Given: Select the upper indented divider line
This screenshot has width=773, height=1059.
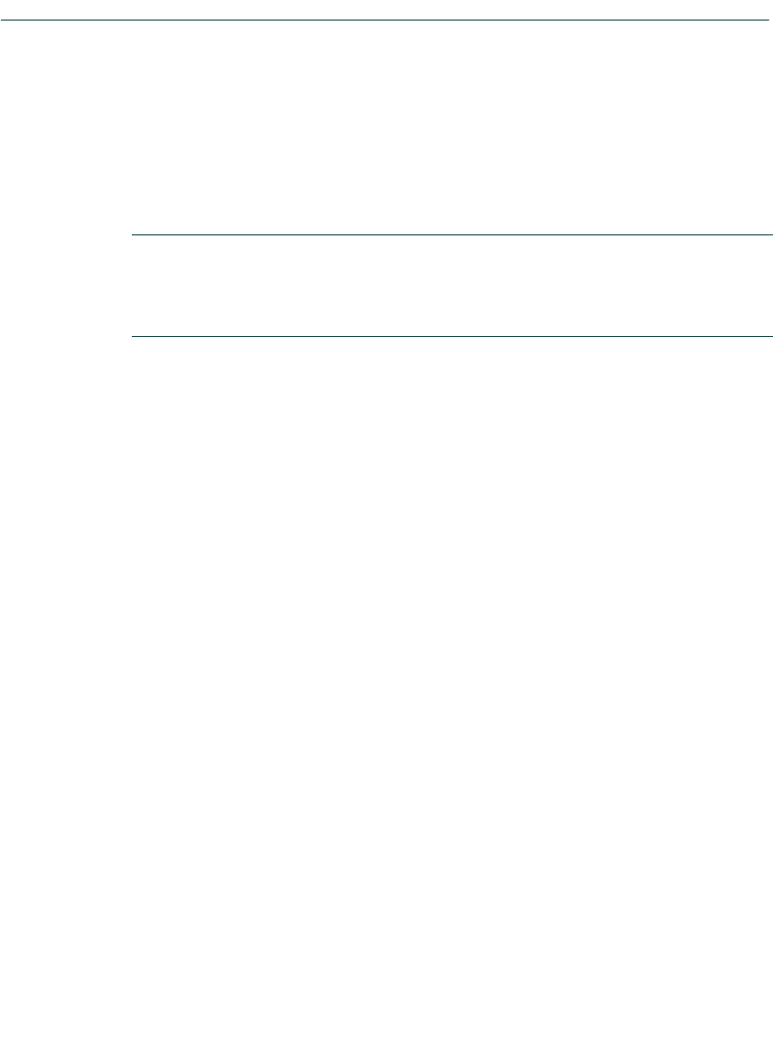Looking at the screenshot, I should [x=452, y=235].
